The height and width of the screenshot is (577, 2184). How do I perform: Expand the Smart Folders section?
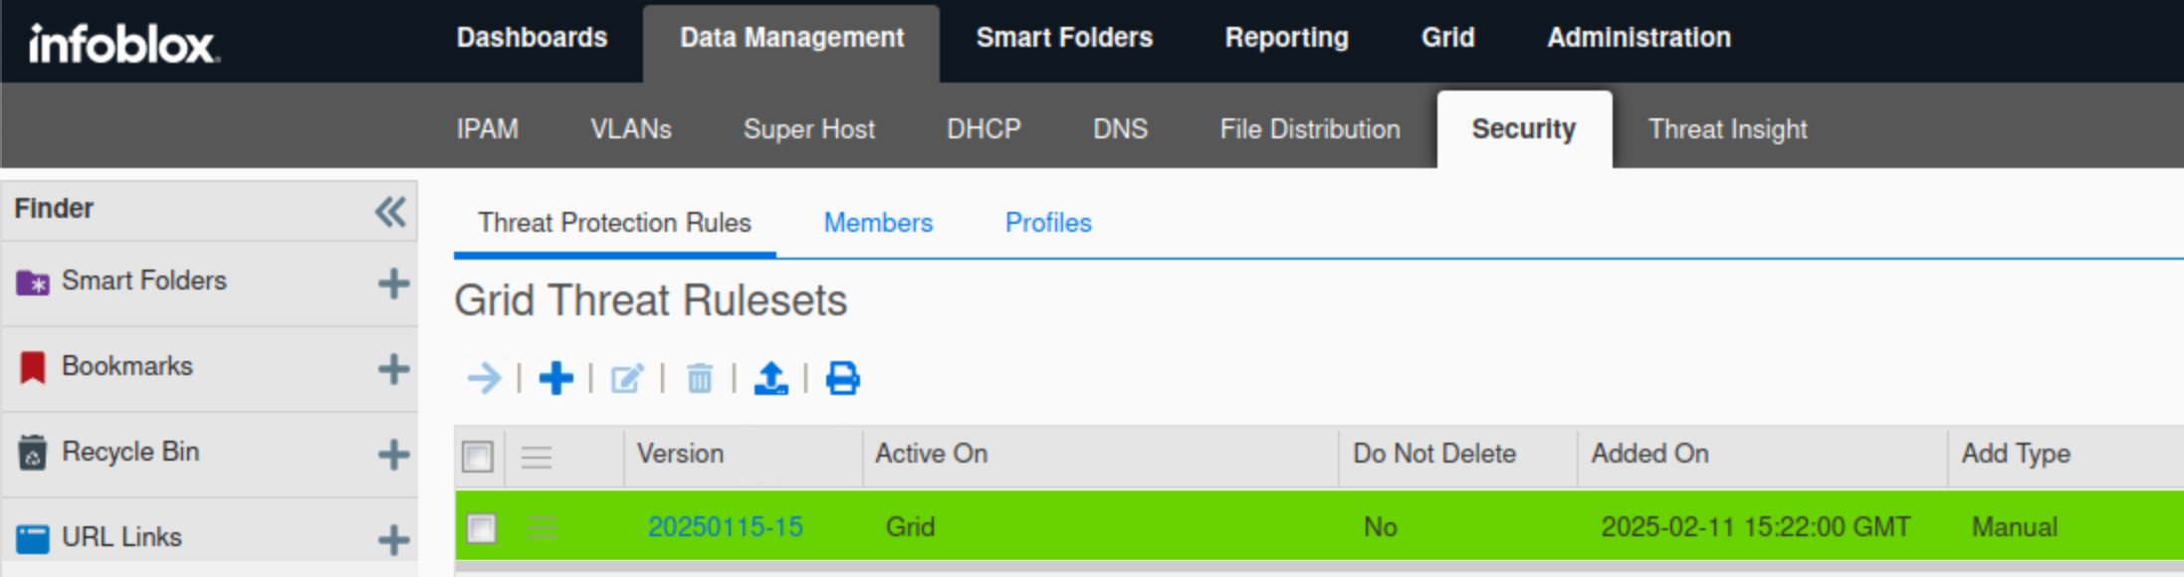[x=394, y=284]
